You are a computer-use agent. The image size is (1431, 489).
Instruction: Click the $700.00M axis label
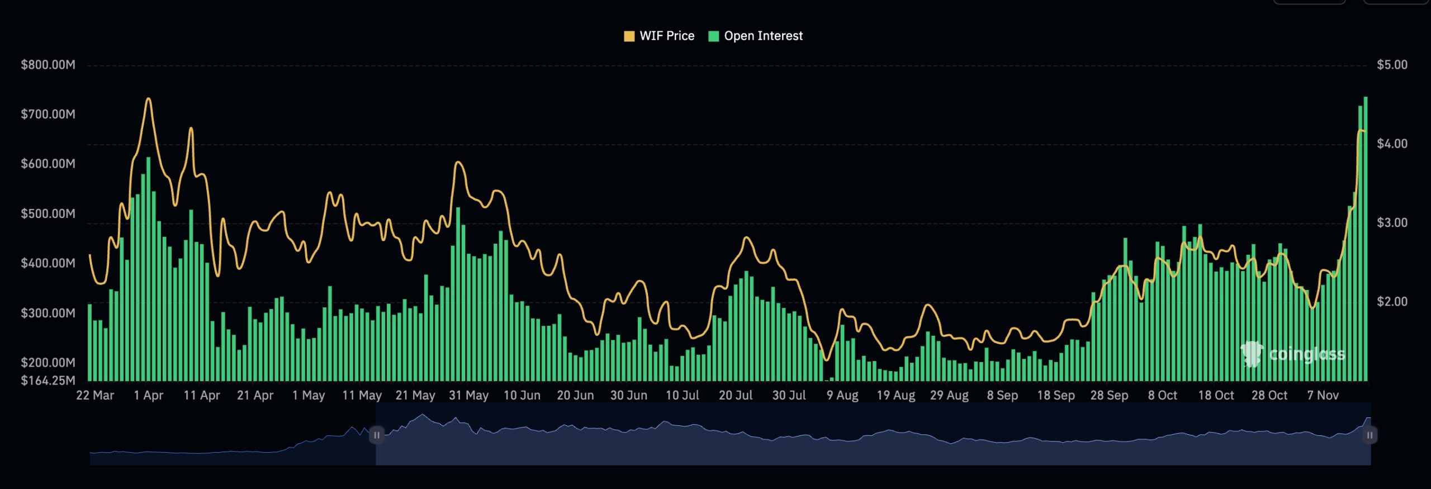pos(48,115)
